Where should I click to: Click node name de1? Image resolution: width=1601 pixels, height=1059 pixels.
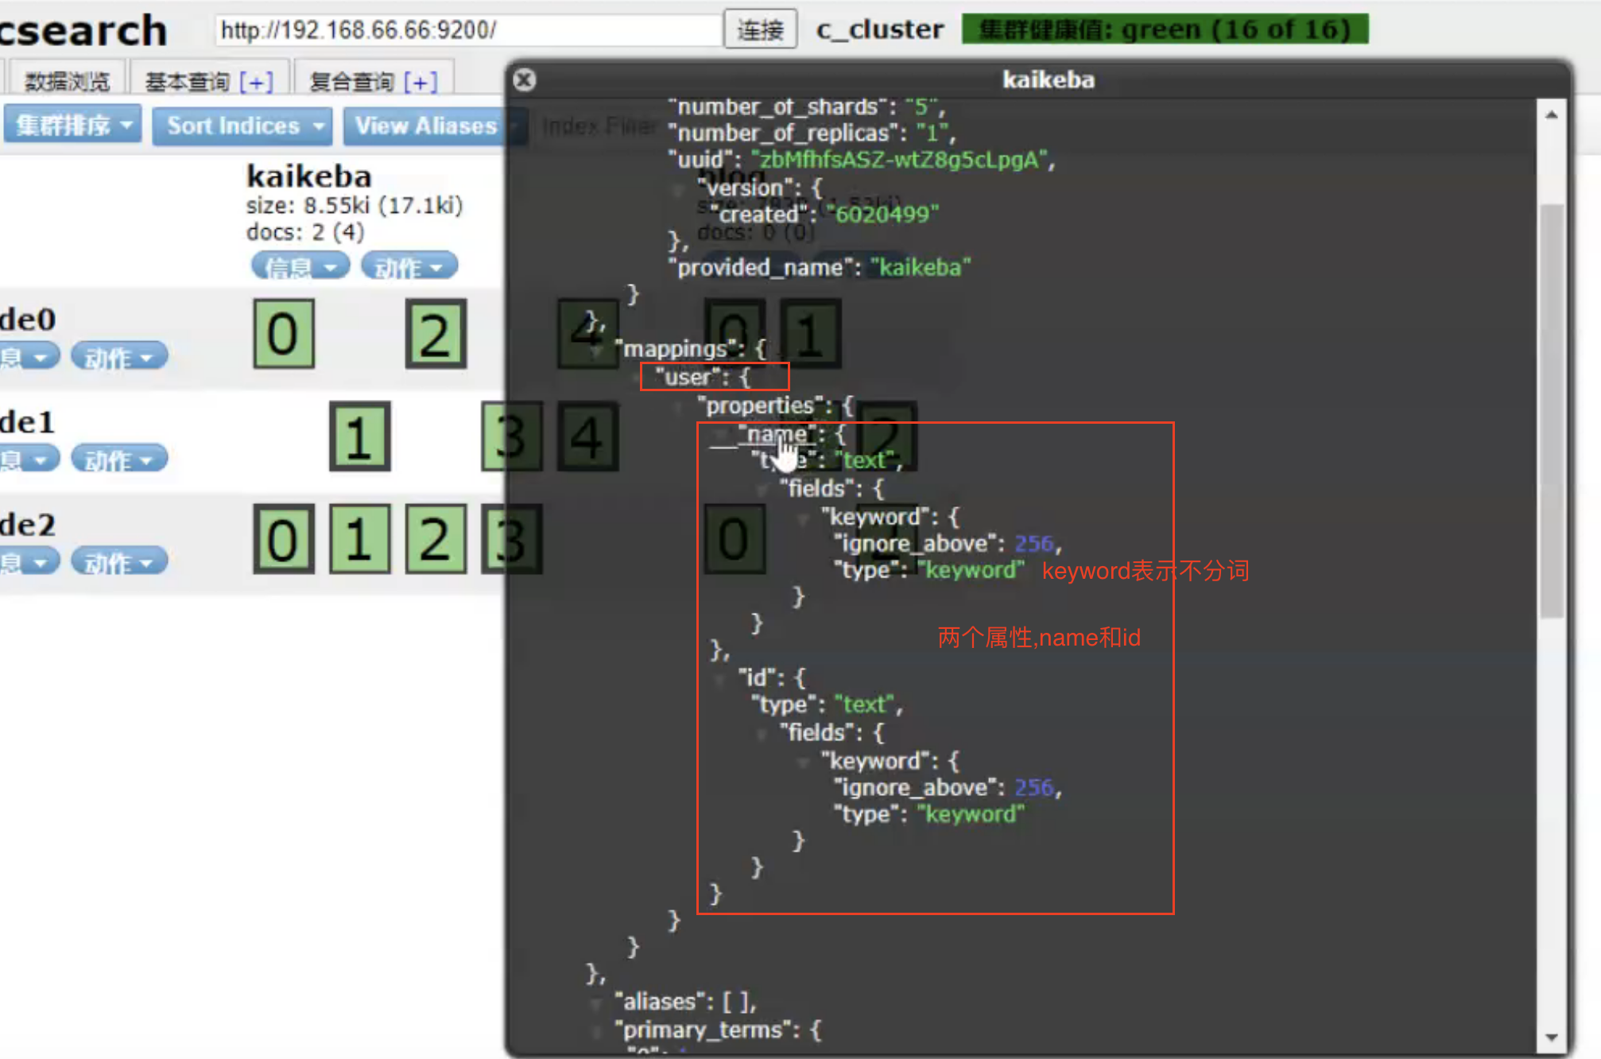coord(28,421)
